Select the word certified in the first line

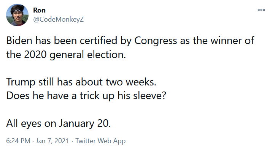98,41
